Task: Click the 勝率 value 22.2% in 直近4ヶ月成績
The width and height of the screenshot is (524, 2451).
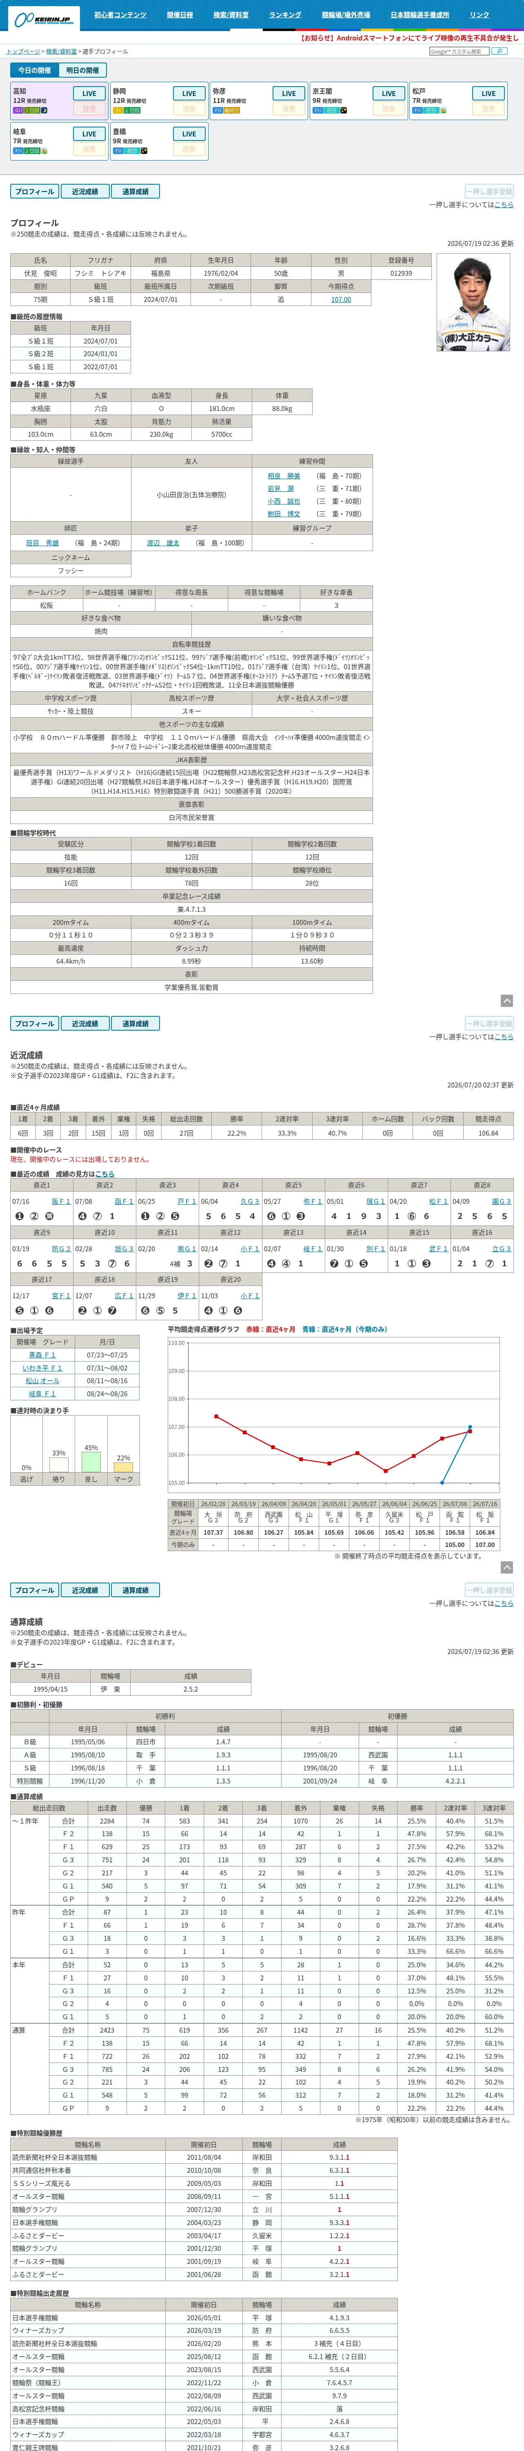Action: [237, 1133]
